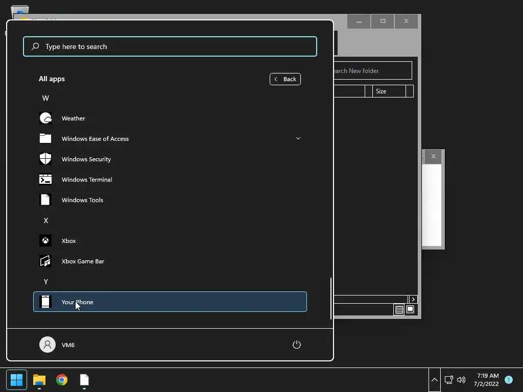Switch to large icons view in Explorer
Viewport: 523px width, 392px height.
point(410,309)
